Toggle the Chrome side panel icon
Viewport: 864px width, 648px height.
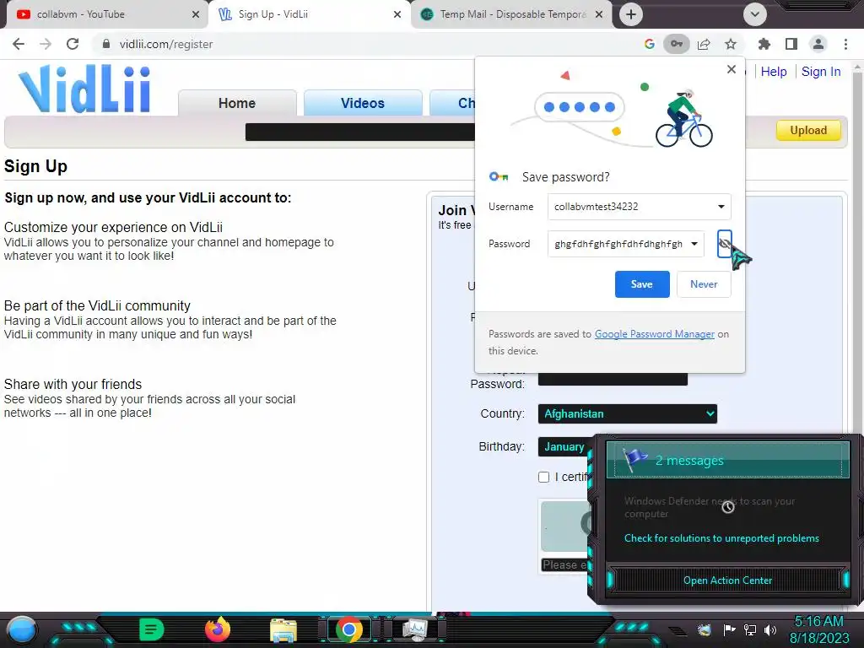(791, 44)
